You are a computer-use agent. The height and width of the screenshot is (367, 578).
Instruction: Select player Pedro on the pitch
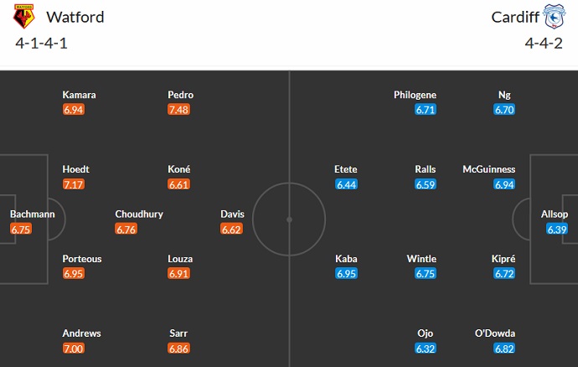coord(181,95)
